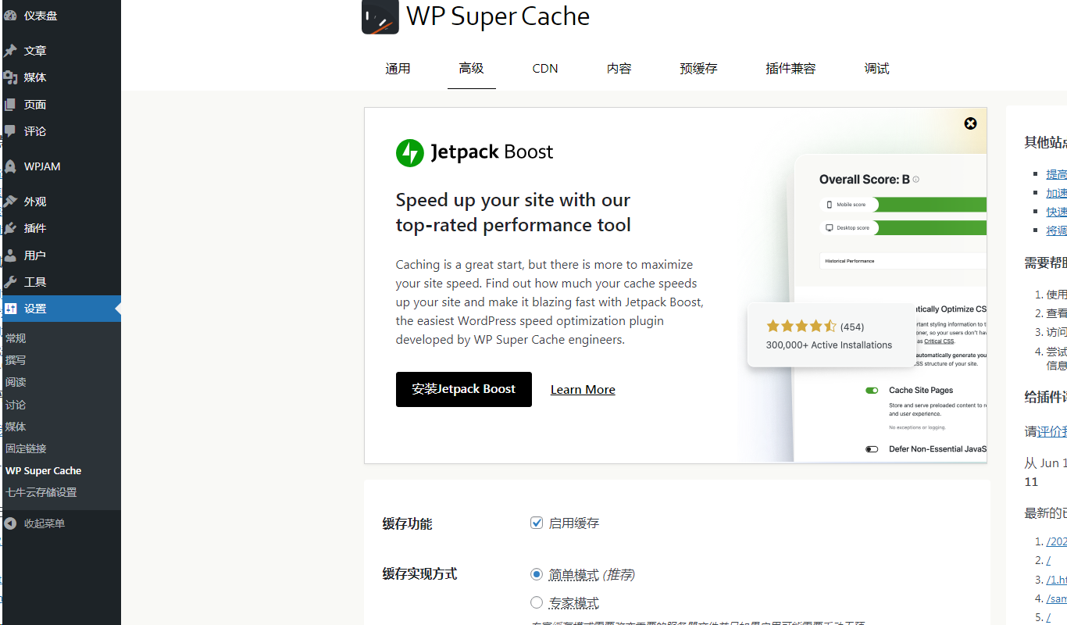Click the media icon beside 媒体

click(x=10, y=77)
